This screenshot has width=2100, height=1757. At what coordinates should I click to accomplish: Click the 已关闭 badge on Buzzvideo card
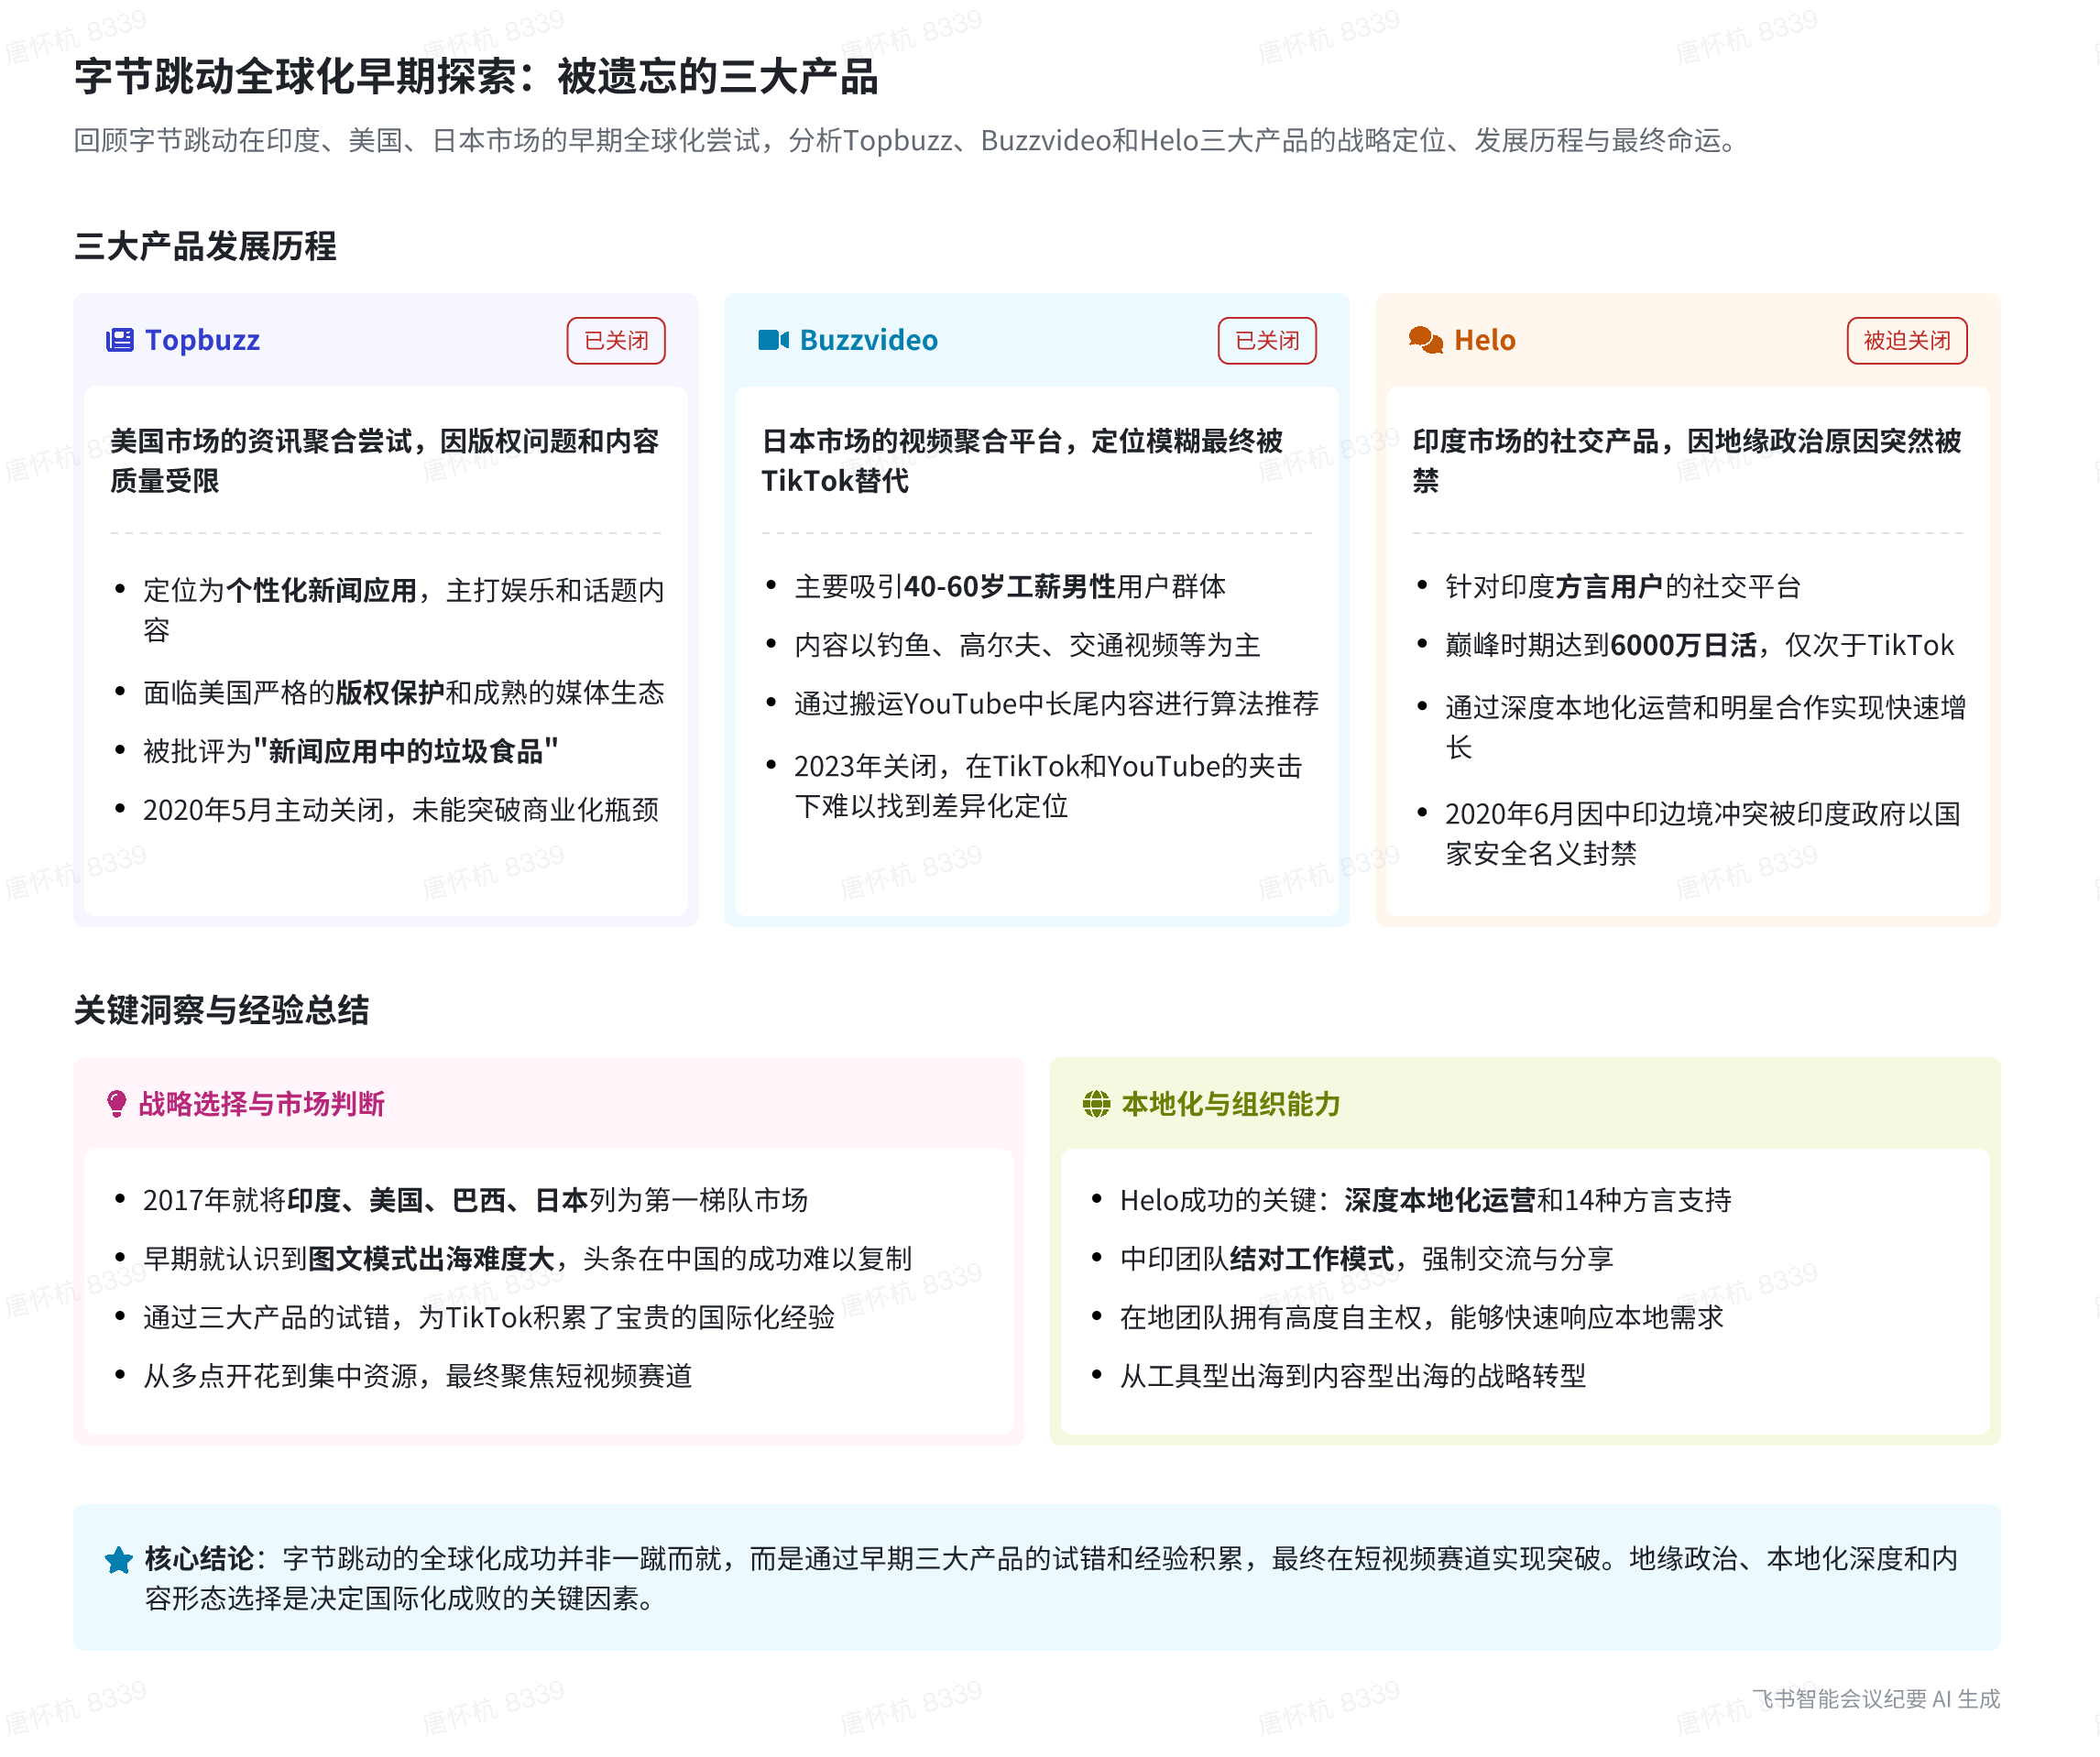(1266, 340)
